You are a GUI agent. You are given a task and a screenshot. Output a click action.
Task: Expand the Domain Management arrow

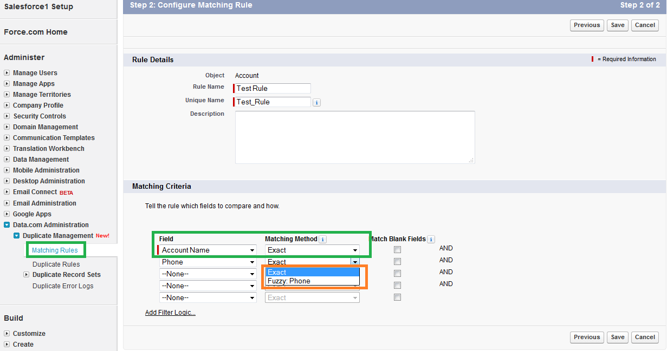[7, 127]
